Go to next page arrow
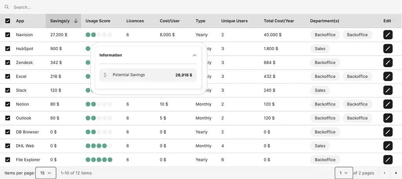This screenshot has width=402, height=179. [396, 173]
